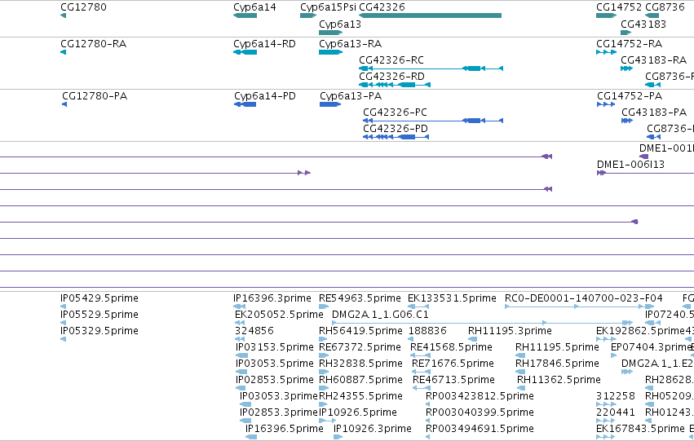
Task: Select the CG42326-PD protein feature
Action: tap(396, 137)
